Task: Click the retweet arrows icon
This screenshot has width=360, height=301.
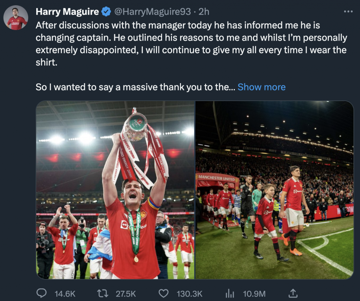Action: pyautogui.click(x=103, y=293)
